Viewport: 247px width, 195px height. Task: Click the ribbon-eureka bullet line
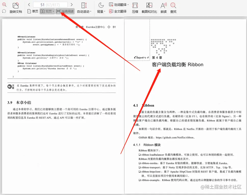[x=184, y=163]
